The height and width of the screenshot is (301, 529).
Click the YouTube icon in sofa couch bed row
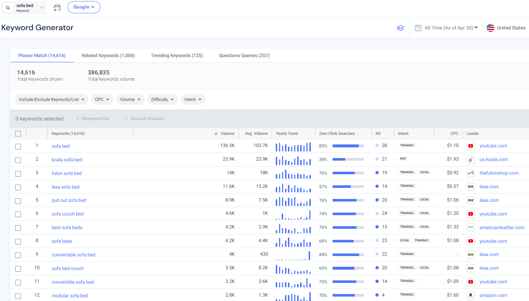[x=471, y=214]
